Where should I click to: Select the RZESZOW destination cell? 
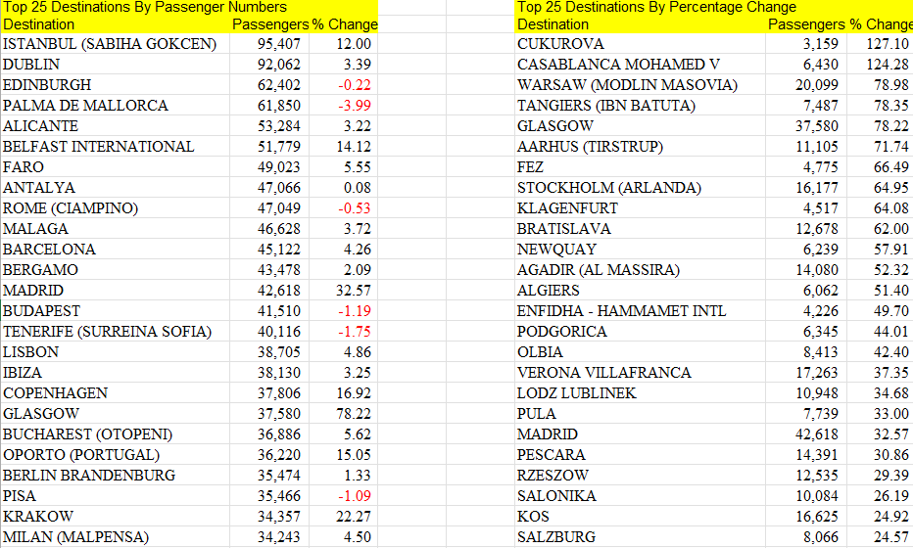click(640, 476)
